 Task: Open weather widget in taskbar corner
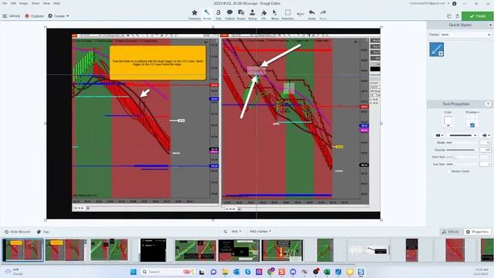click(x=14, y=272)
